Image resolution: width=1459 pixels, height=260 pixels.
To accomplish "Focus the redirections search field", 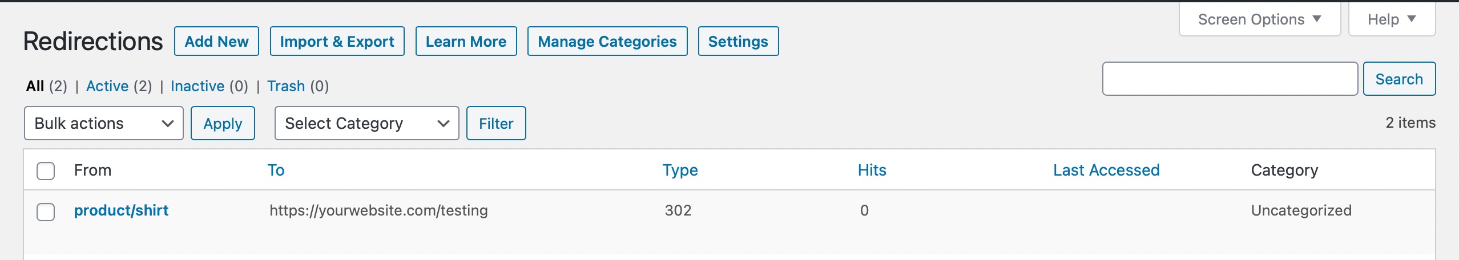I will tap(1230, 79).
